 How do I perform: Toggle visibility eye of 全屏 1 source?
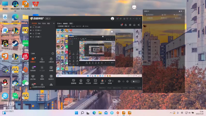tap(31, 27)
